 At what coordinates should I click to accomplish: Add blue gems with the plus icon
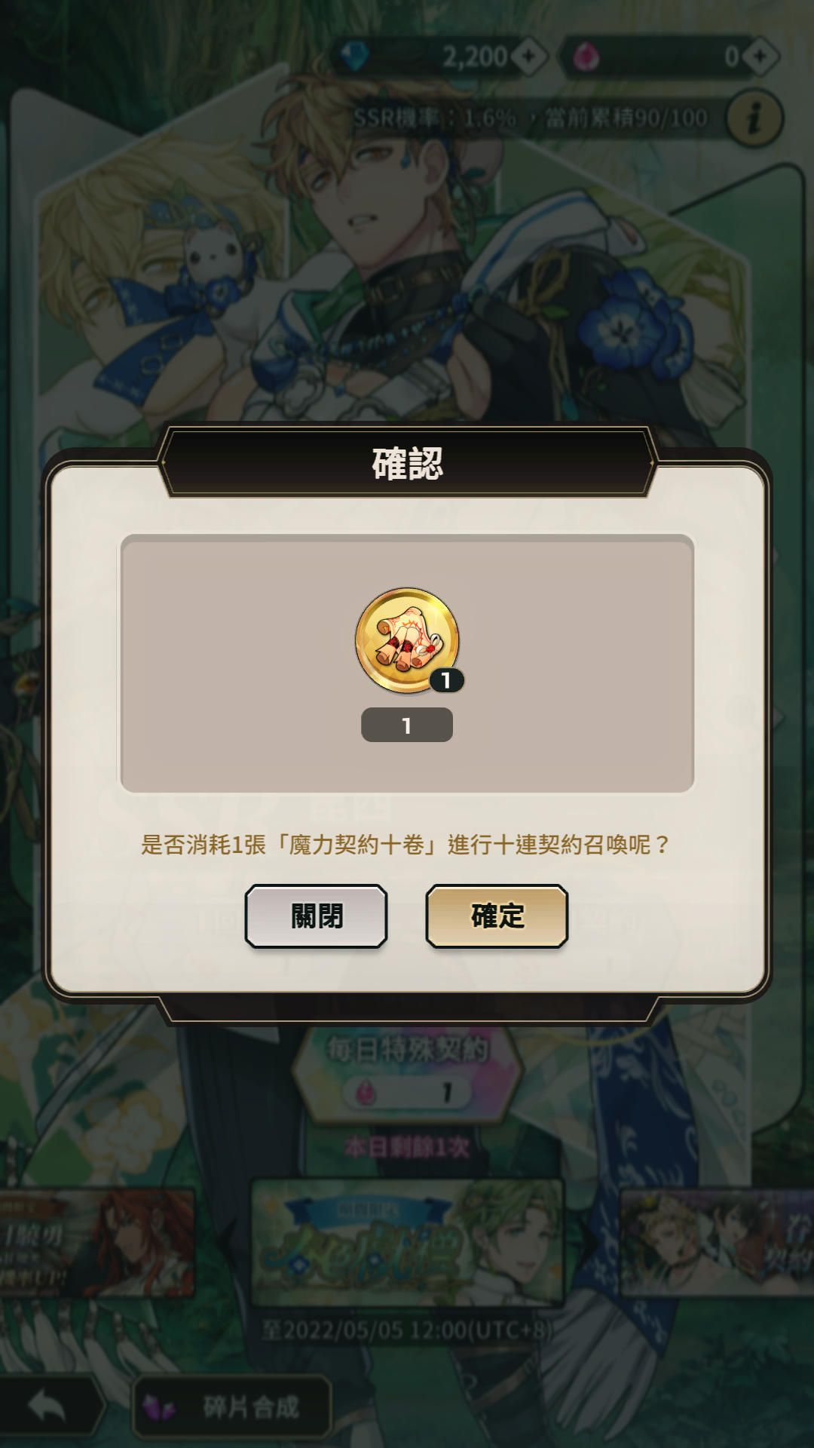coord(529,56)
